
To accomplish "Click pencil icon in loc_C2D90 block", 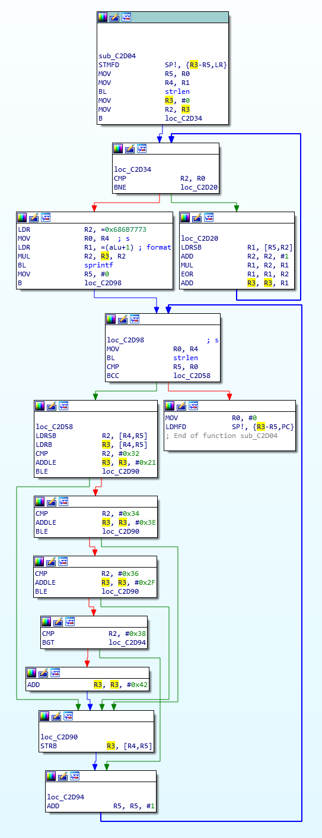I will pyautogui.click(x=56, y=716).
